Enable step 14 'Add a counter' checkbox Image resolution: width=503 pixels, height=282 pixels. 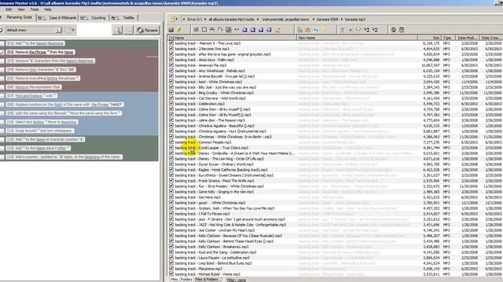point(2,157)
